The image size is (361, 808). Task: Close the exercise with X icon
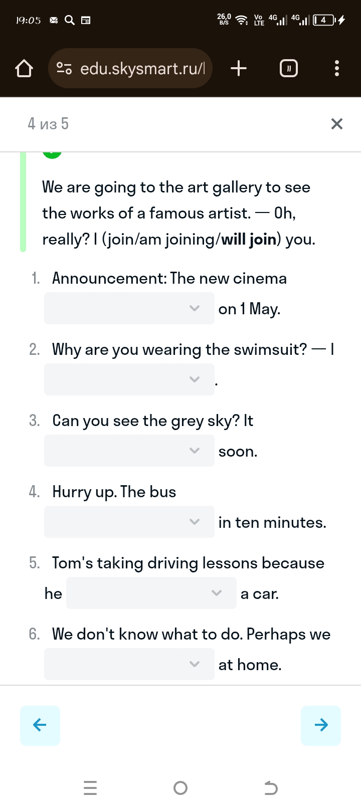[x=337, y=124]
